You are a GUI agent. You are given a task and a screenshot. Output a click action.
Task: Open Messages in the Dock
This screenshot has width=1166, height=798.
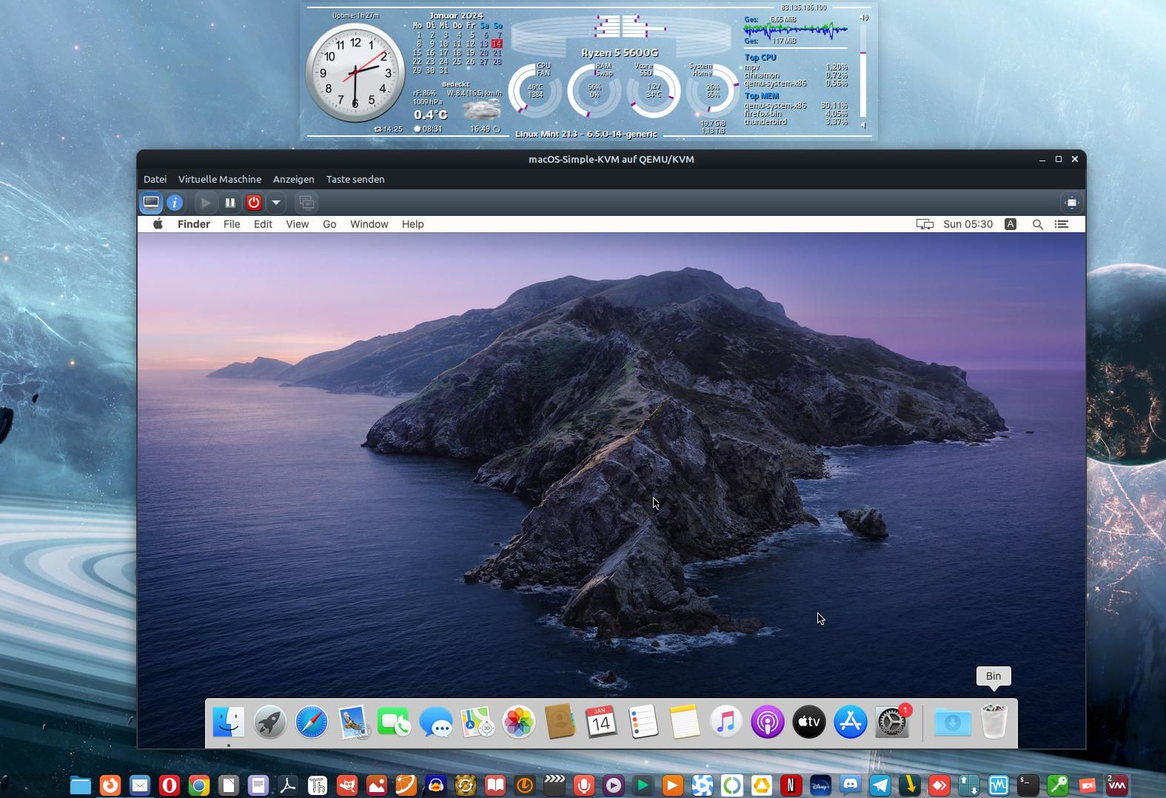[x=436, y=722]
